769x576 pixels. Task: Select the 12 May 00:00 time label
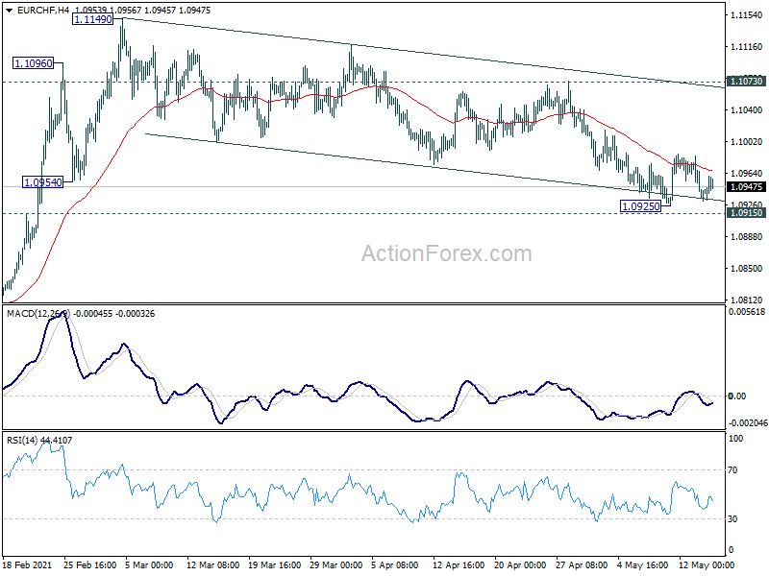(706, 565)
